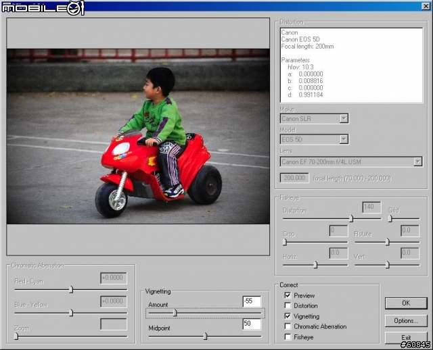The height and width of the screenshot is (350, 433).
Task: Click the Red - Cyan slider handle
Action: click(x=71, y=290)
